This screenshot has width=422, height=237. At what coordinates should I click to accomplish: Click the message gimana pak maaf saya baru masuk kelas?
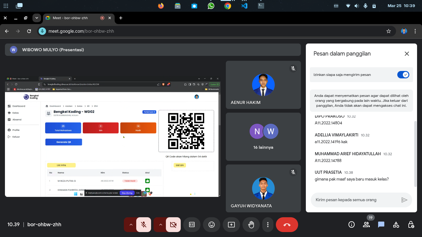point(352,179)
